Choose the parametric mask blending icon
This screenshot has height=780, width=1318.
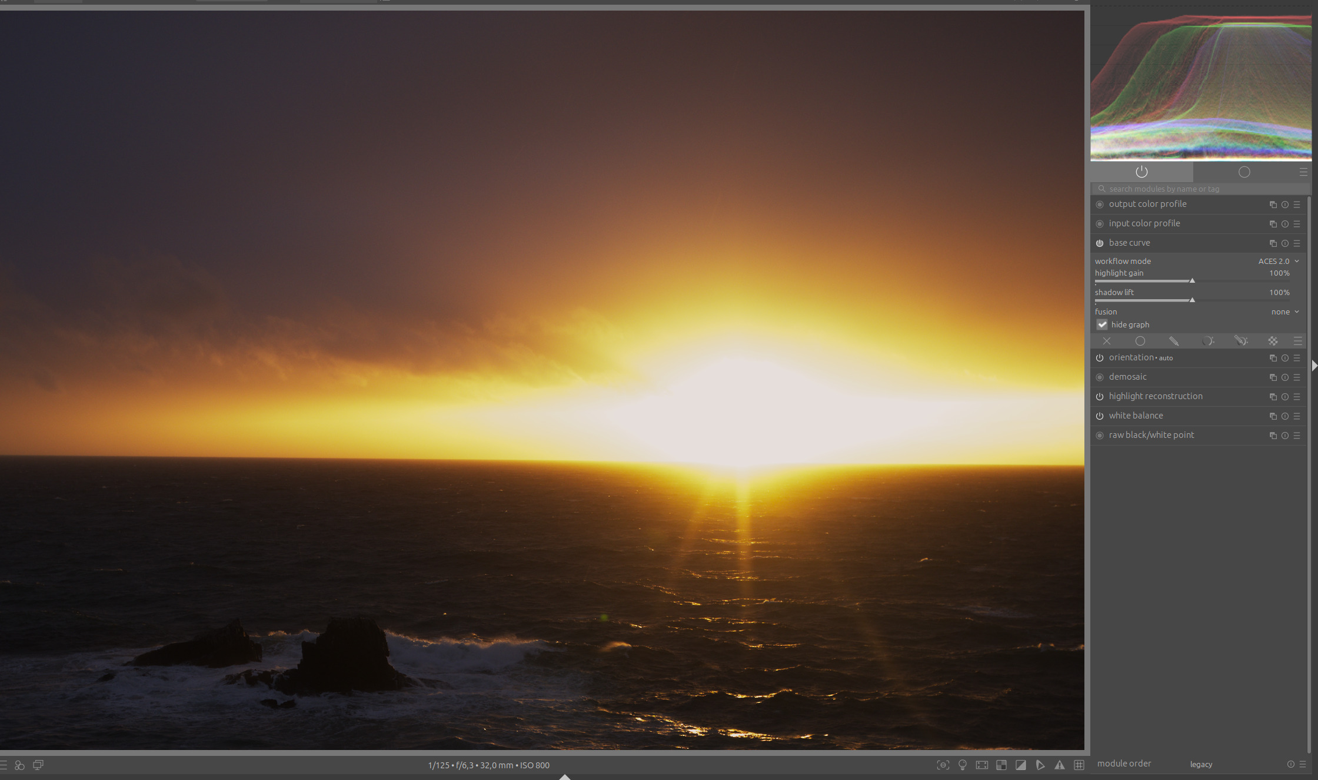tap(1207, 341)
